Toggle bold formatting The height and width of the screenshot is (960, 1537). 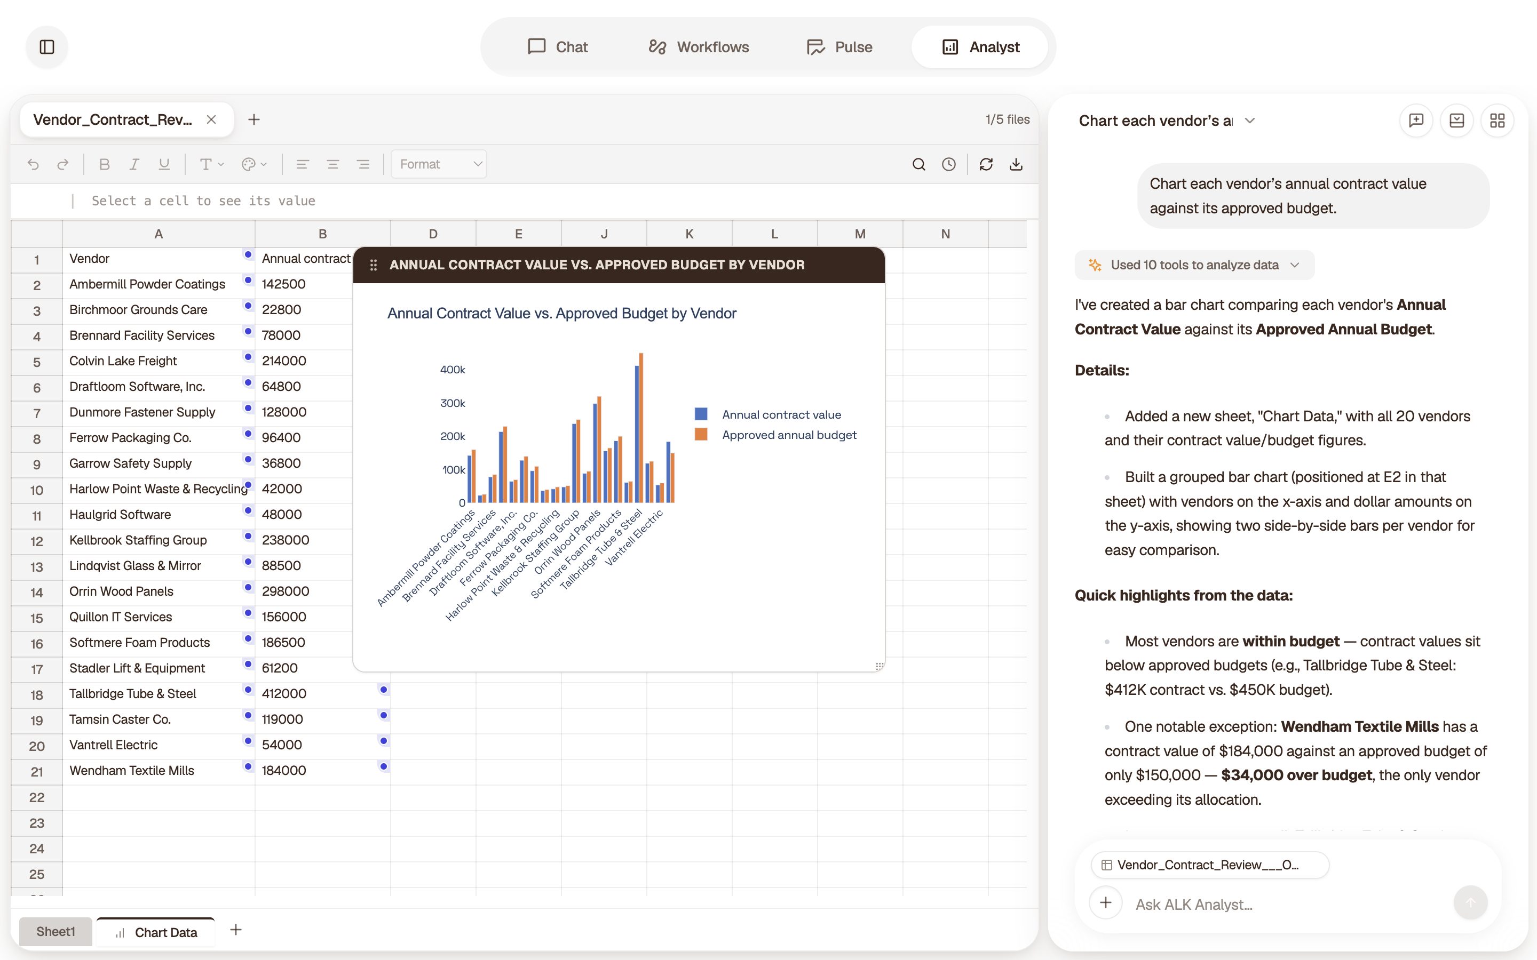(104, 164)
